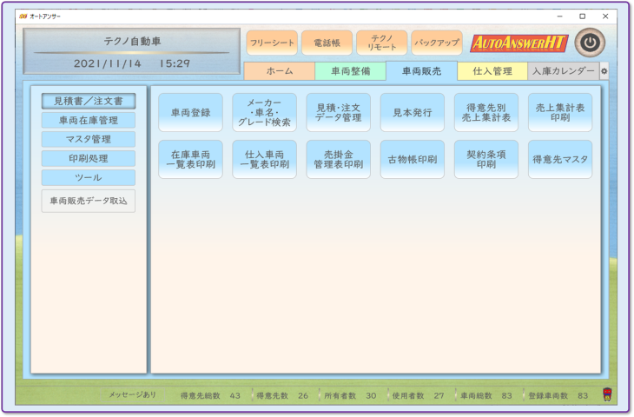Click 車両販売データ取込 button
The image size is (634, 417).
[x=88, y=201]
